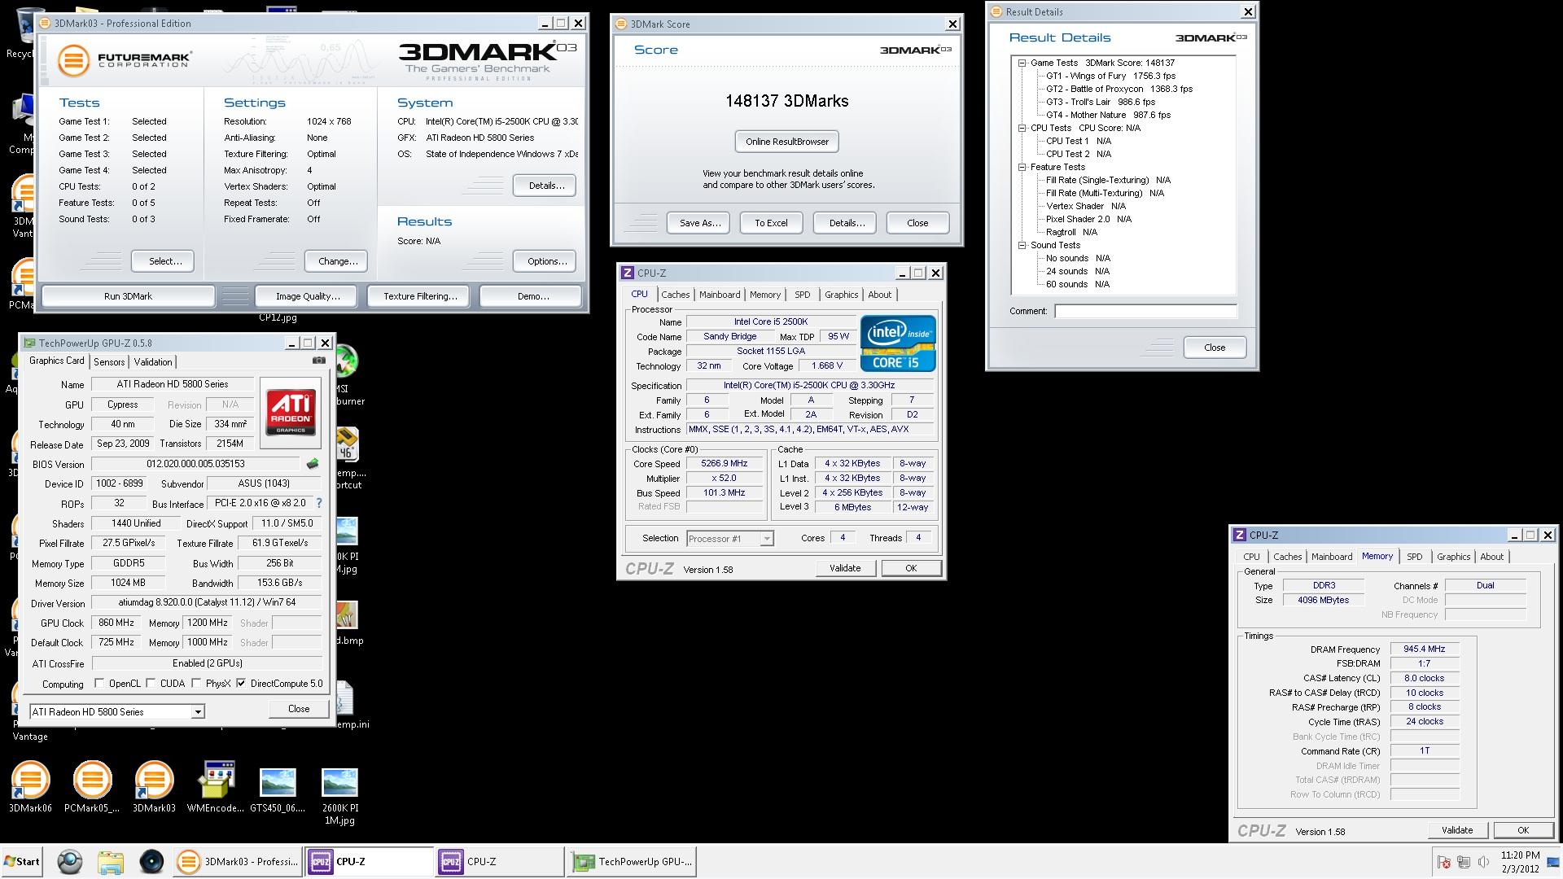Open the GTS450_06 image file

tap(278, 789)
